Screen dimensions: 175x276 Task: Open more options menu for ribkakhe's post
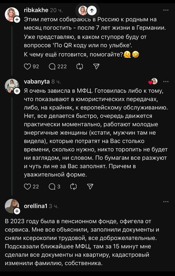[166, 10]
